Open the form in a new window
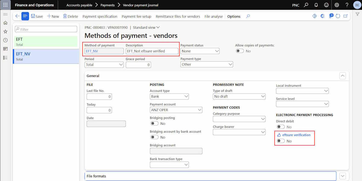This screenshot has width=362, height=181. pyautogui.click(x=345, y=16)
